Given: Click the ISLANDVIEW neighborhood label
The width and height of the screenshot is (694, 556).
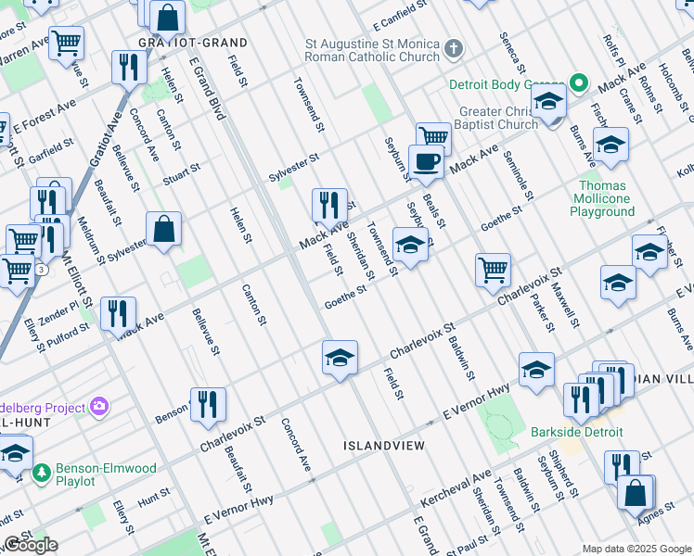Looking at the screenshot, I should [x=384, y=446].
